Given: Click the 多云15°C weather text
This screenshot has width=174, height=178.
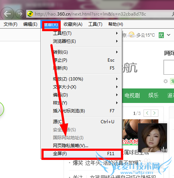Looking at the screenshot, I should coord(146,35).
